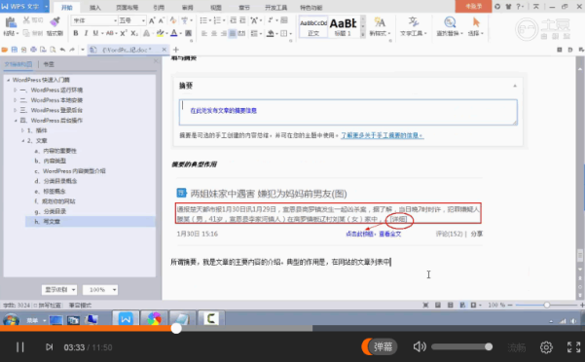Image resolution: width=585 pixels, height=362 pixels.
Task: Select '分类目录概念' in the outline
Action: tap(60, 181)
